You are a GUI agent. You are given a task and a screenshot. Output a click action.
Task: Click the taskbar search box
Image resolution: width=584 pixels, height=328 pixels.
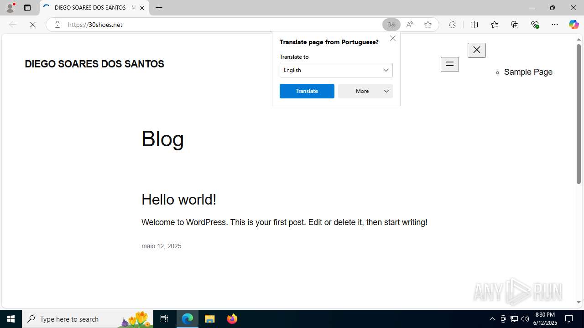[88, 319]
